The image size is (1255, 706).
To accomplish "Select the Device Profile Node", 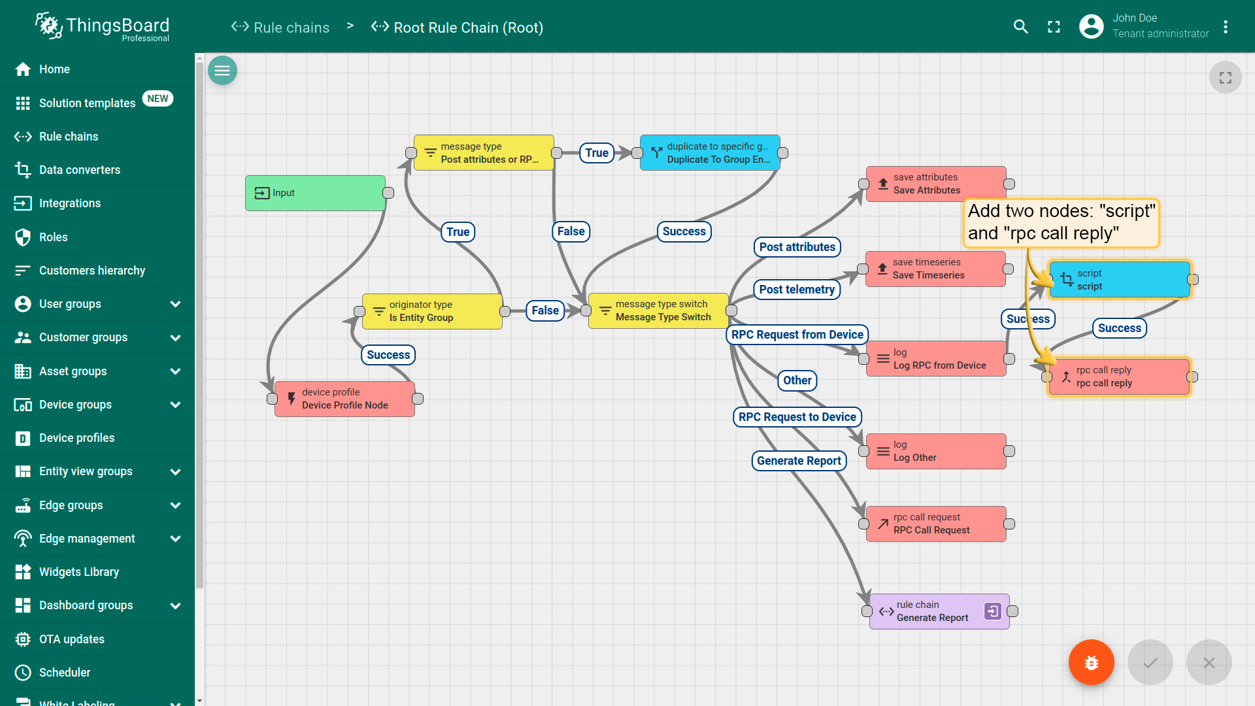I will (344, 399).
